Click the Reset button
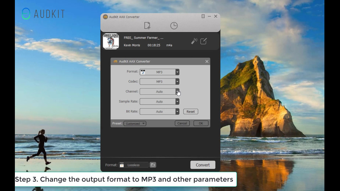The height and width of the screenshot is (191, 340). pyautogui.click(x=191, y=111)
